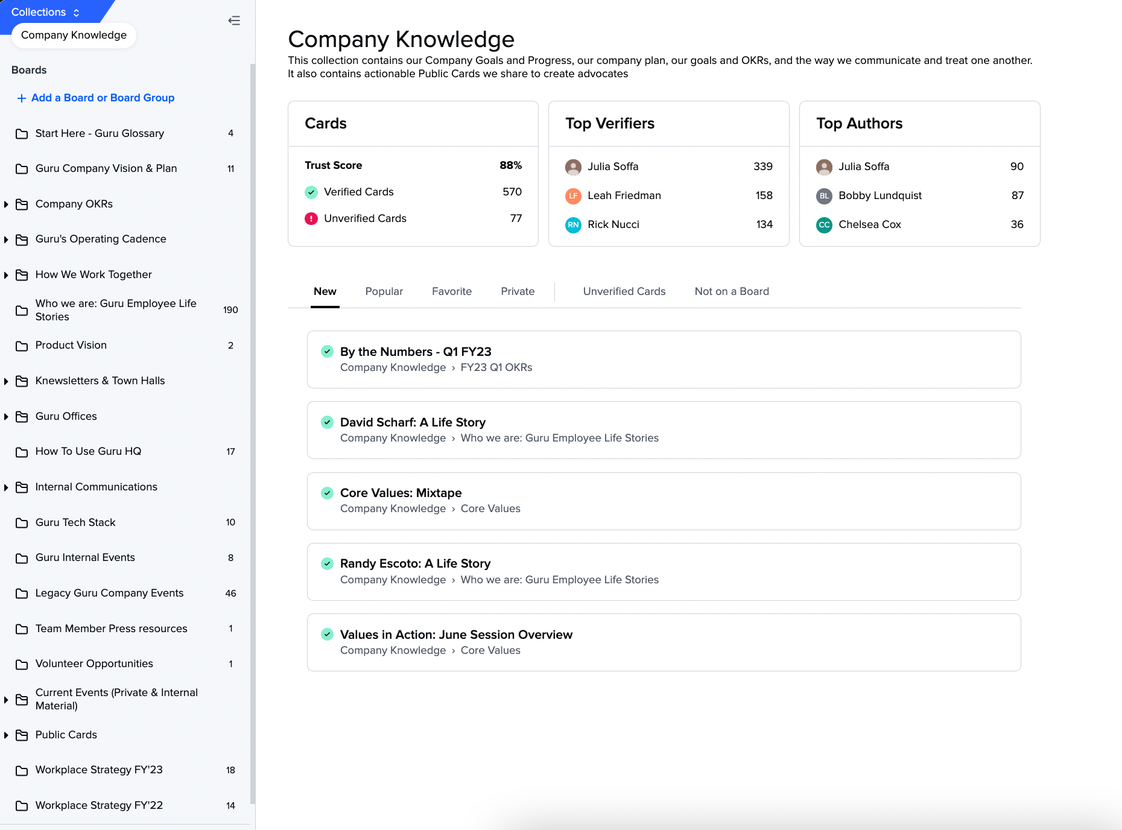Viewport: 1122px width, 830px height.
Task: Open the Guru Internal Events board
Action: [124, 558]
